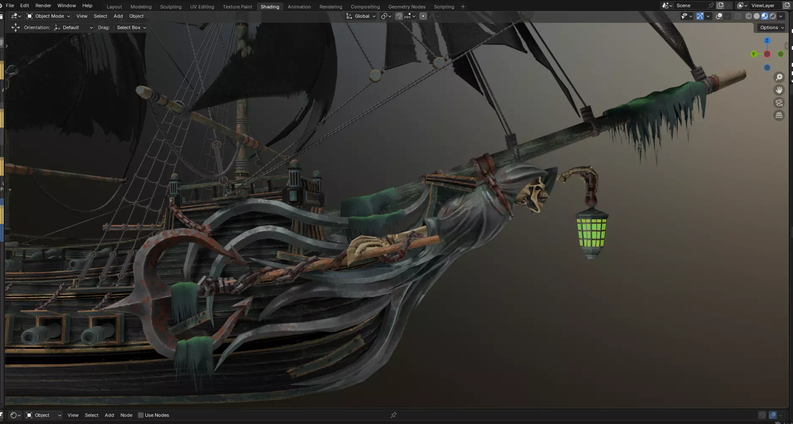Image resolution: width=793 pixels, height=424 pixels.
Task: Open the Drag Select Box dropdown
Action: click(x=131, y=27)
